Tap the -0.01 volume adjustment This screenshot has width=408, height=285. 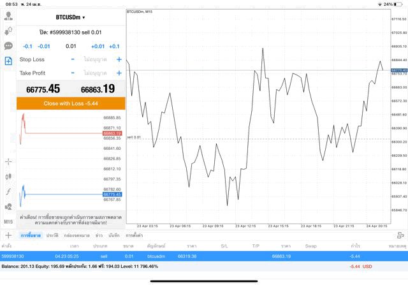(44, 46)
